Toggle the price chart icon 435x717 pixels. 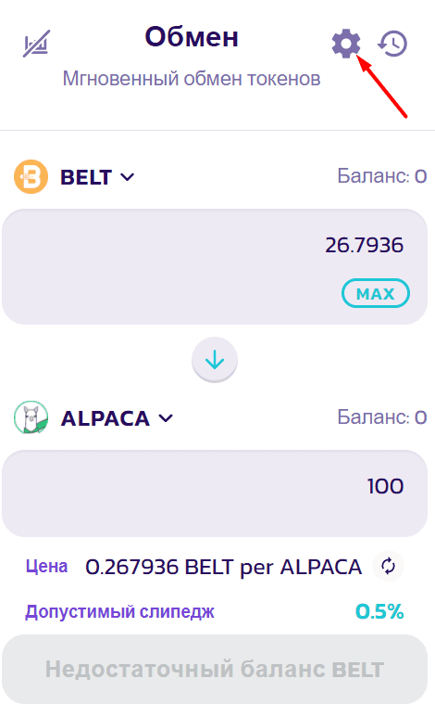click(x=36, y=44)
